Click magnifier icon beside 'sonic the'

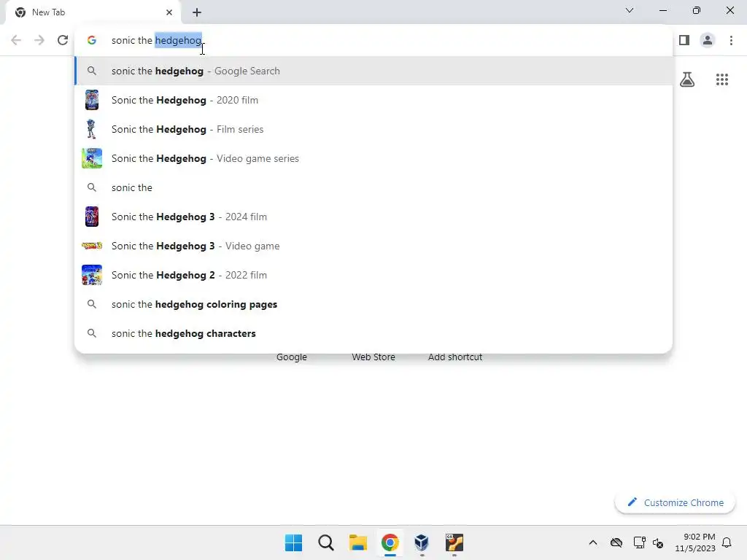click(x=92, y=187)
